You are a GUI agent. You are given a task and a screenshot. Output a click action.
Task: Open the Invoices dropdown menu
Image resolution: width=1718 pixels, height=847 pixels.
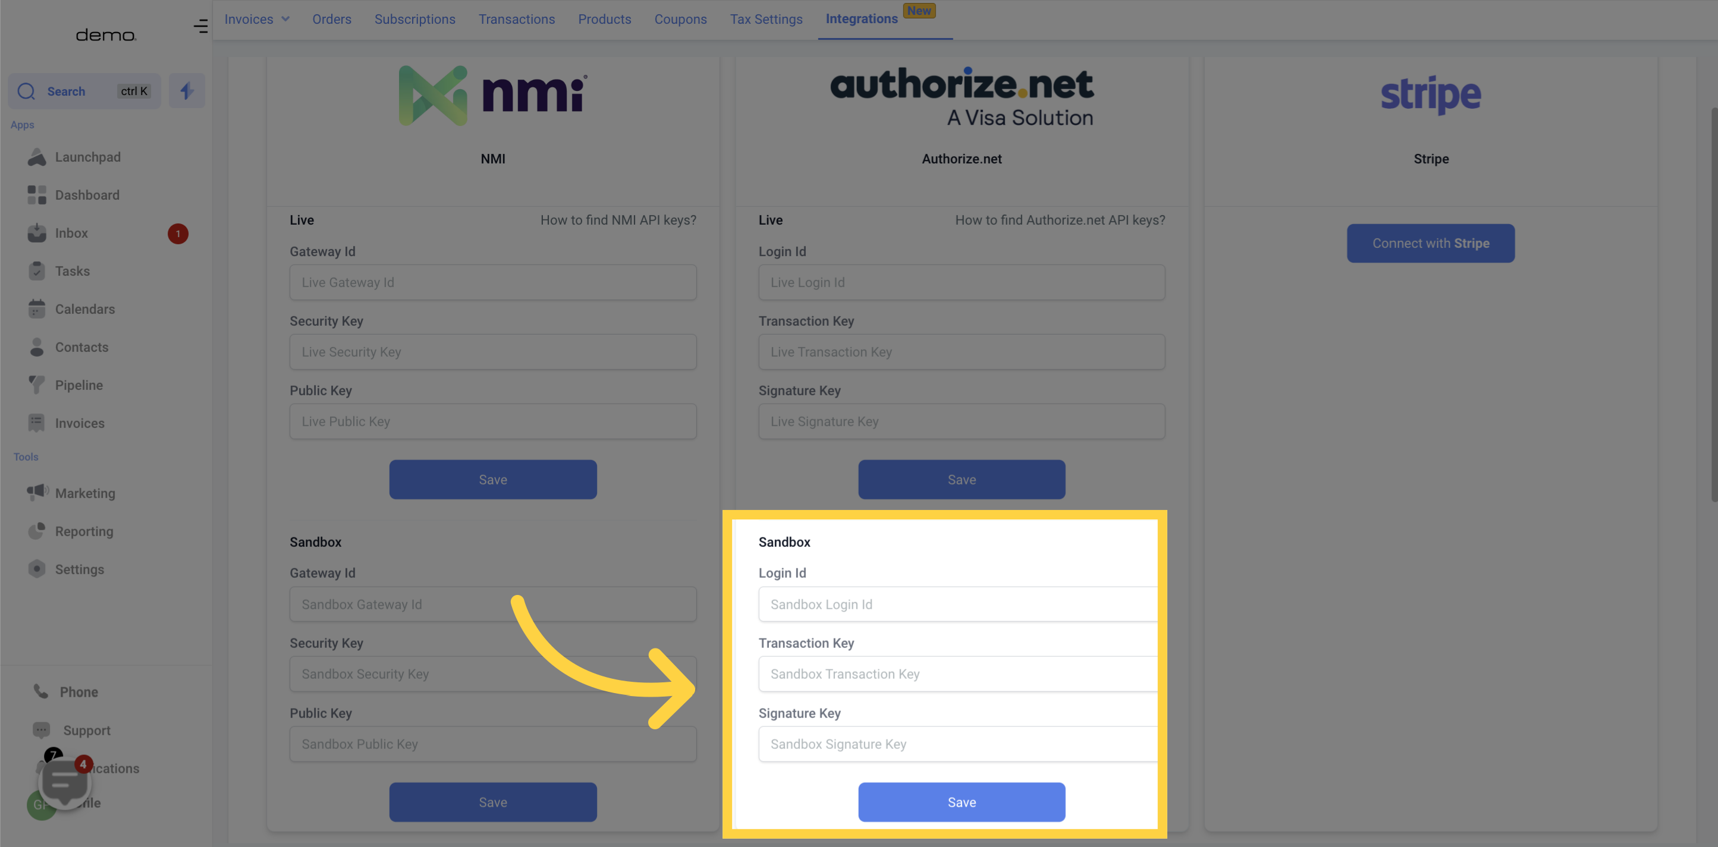[x=257, y=20]
